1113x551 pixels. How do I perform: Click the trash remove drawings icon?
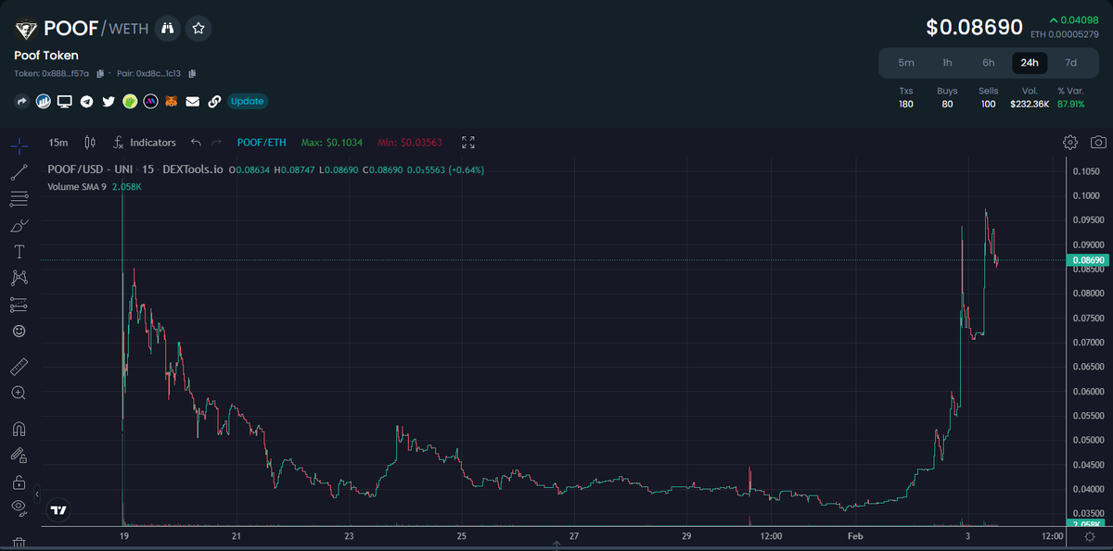tap(19, 541)
